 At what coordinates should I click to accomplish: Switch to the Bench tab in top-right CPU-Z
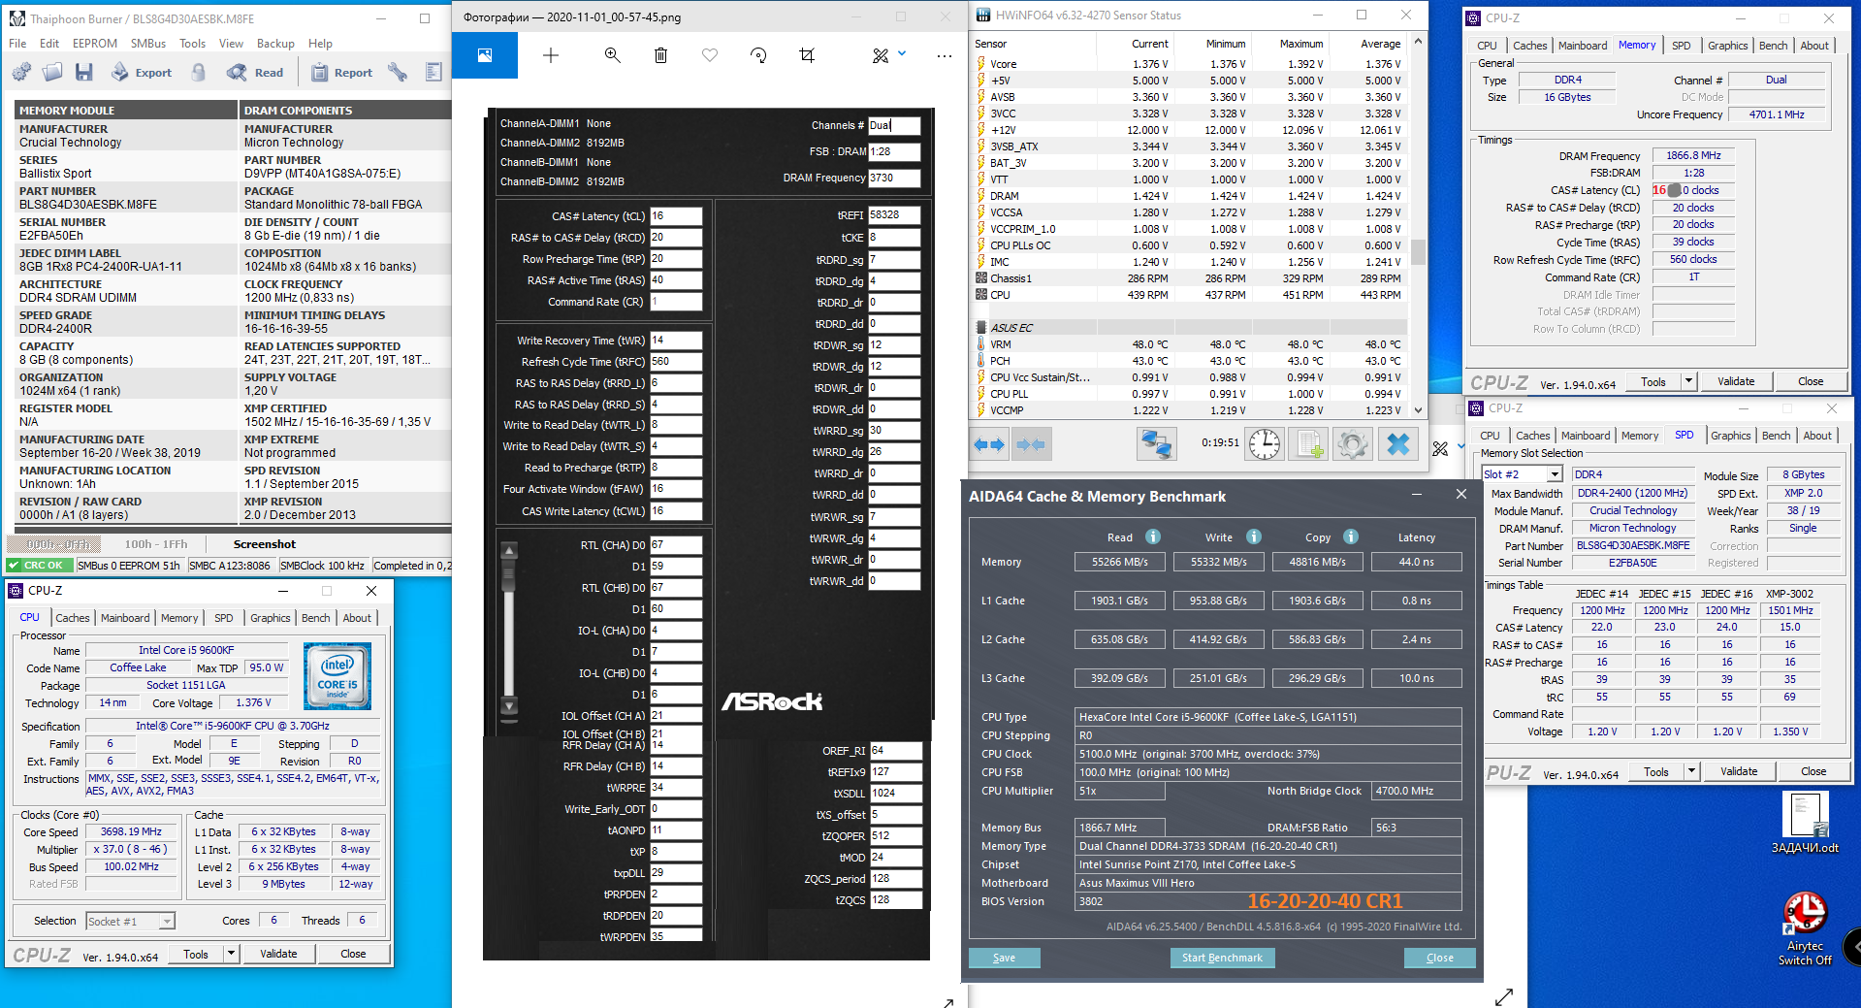1773,46
